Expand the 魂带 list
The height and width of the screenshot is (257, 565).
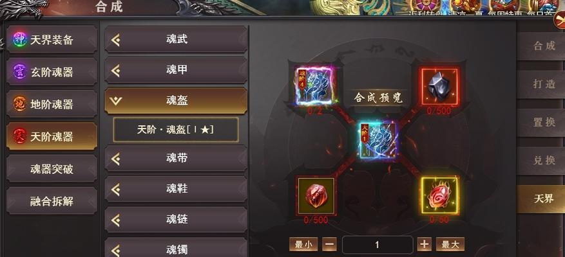(x=176, y=158)
